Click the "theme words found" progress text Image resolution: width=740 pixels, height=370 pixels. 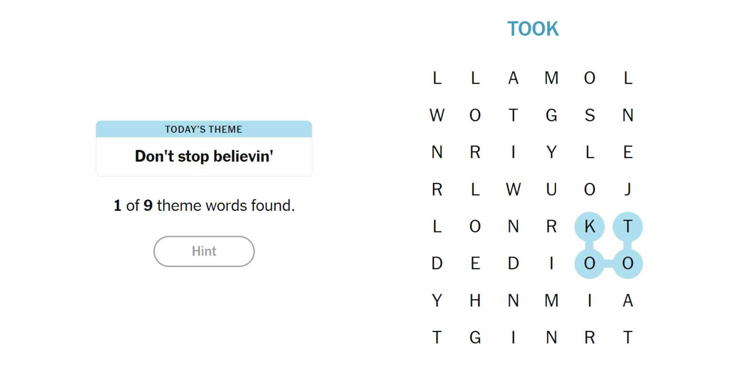(x=204, y=205)
